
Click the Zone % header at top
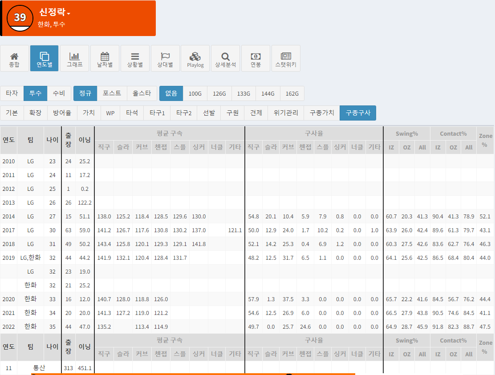[485, 141]
